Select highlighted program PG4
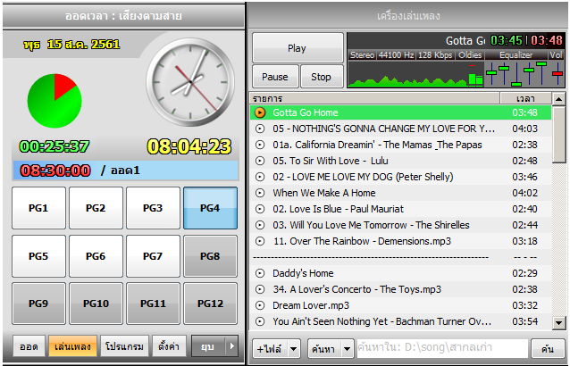This screenshot has height=366, width=570. click(x=210, y=208)
